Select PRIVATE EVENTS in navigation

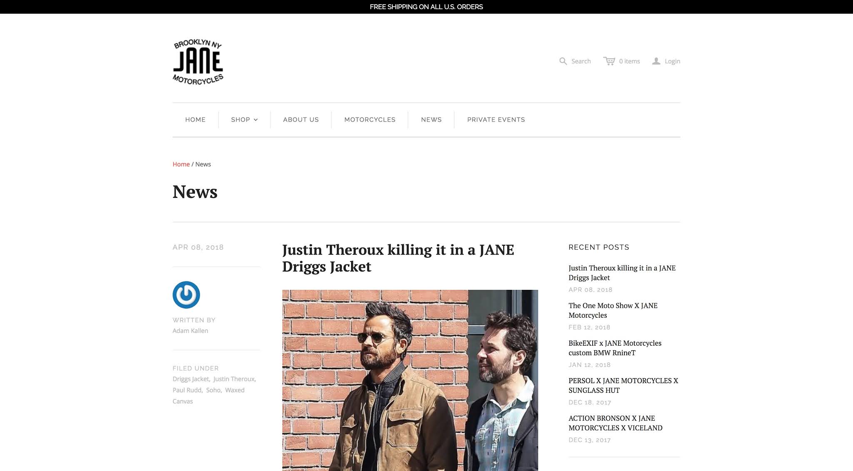pyautogui.click(x=496, y=120)
